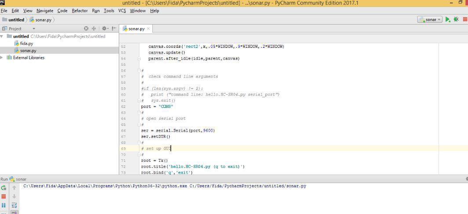Click PyCharm icon in title bar
468x214 pixels.
(2, 2)
